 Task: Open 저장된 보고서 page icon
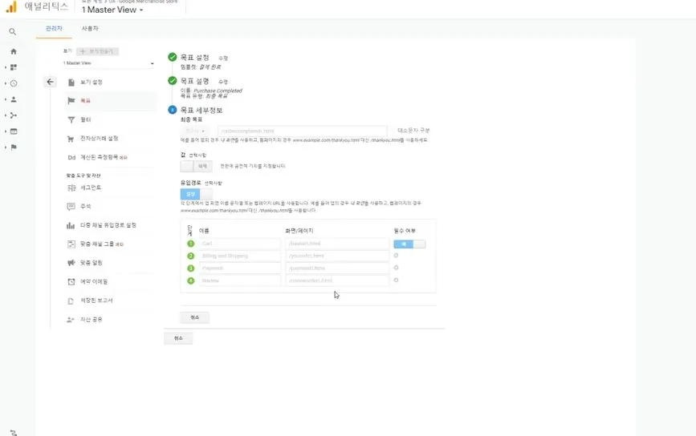pos(71,301)
